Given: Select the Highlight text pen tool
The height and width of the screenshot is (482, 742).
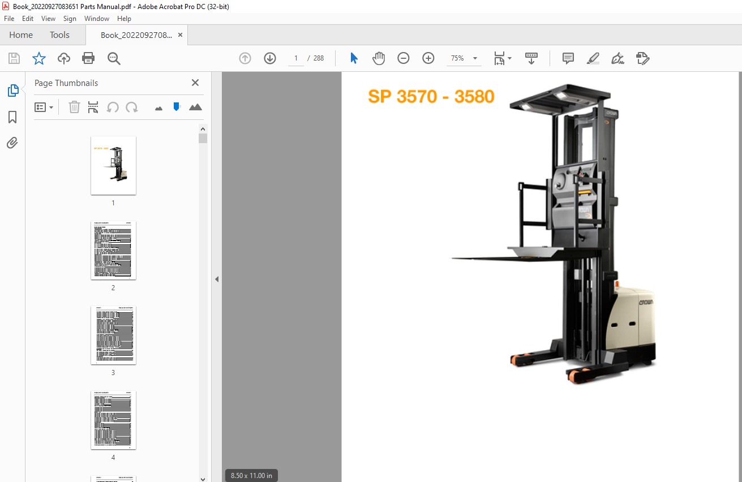Looking at the screenshot, I should [593, 58].
